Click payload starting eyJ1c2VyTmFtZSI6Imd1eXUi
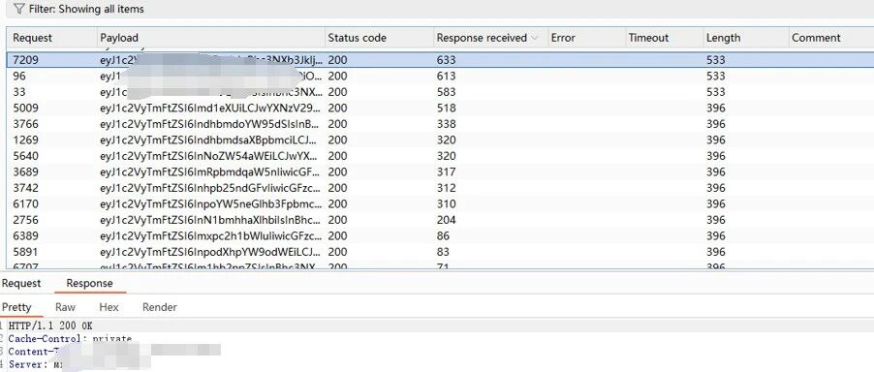This screenshot has width=874, height=372. (210, 108)
